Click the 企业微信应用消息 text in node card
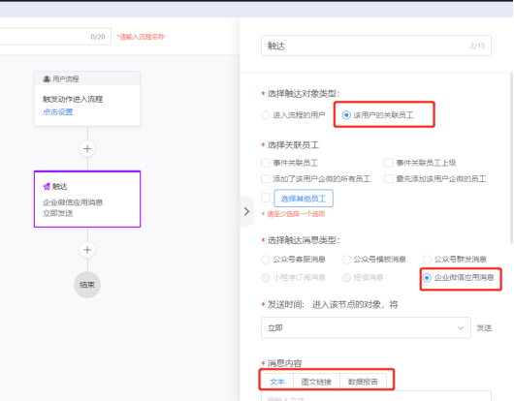This screenshot has height=401, width=514. coord(73,202)
